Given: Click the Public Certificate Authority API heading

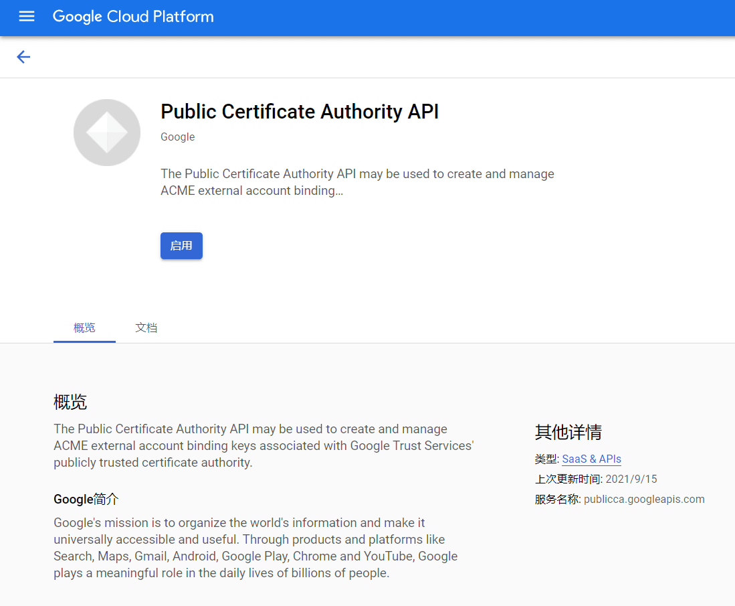Looking at the screenshot, I should point(300,112).
